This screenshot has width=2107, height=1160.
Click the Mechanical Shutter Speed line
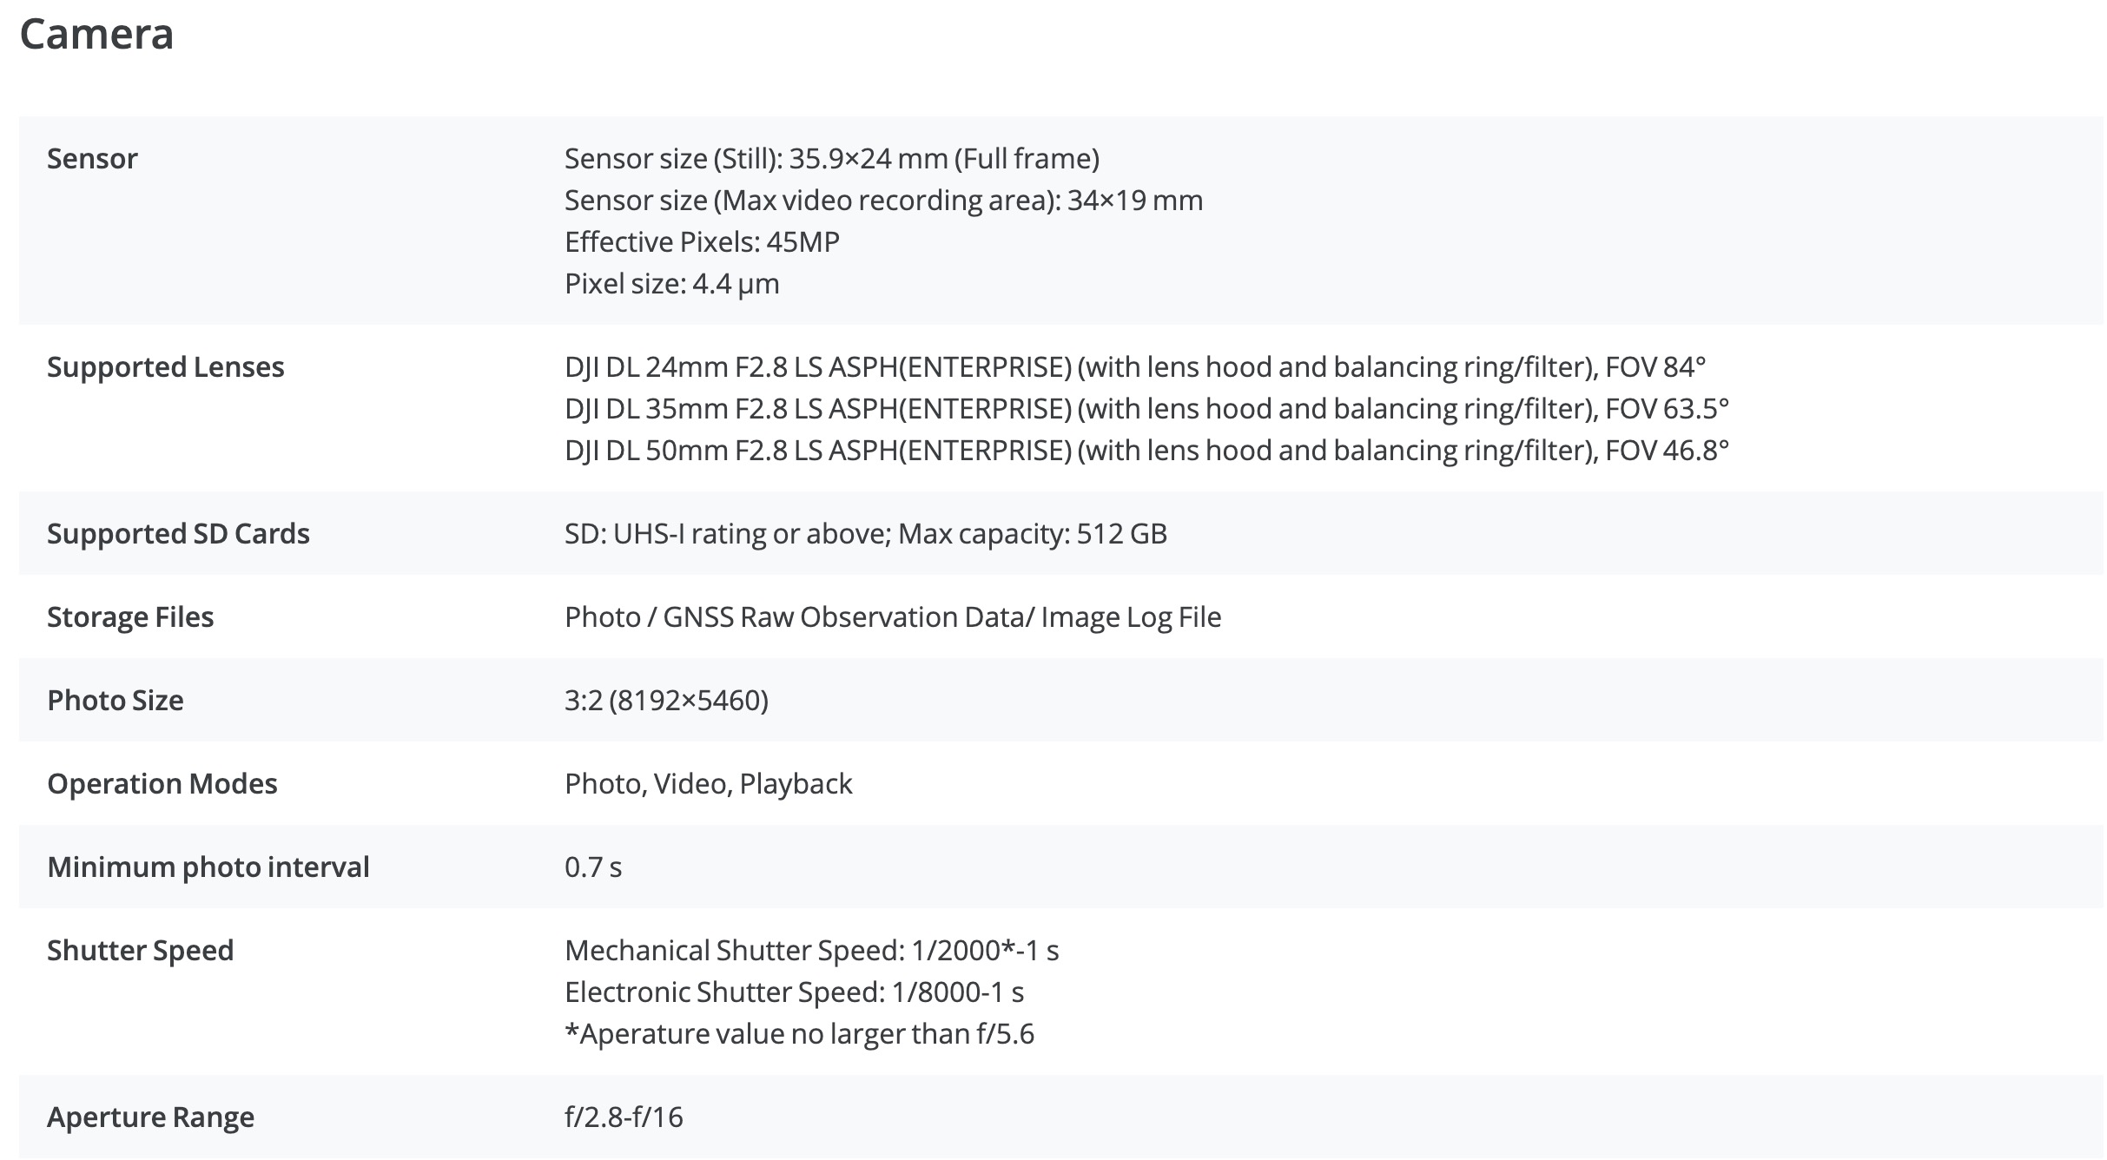[811, 951]
